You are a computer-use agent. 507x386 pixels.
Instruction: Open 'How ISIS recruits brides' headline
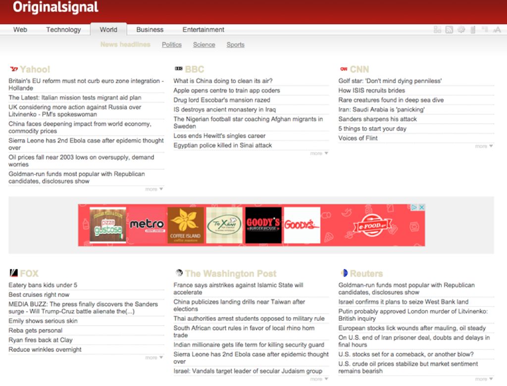(371, 91)
